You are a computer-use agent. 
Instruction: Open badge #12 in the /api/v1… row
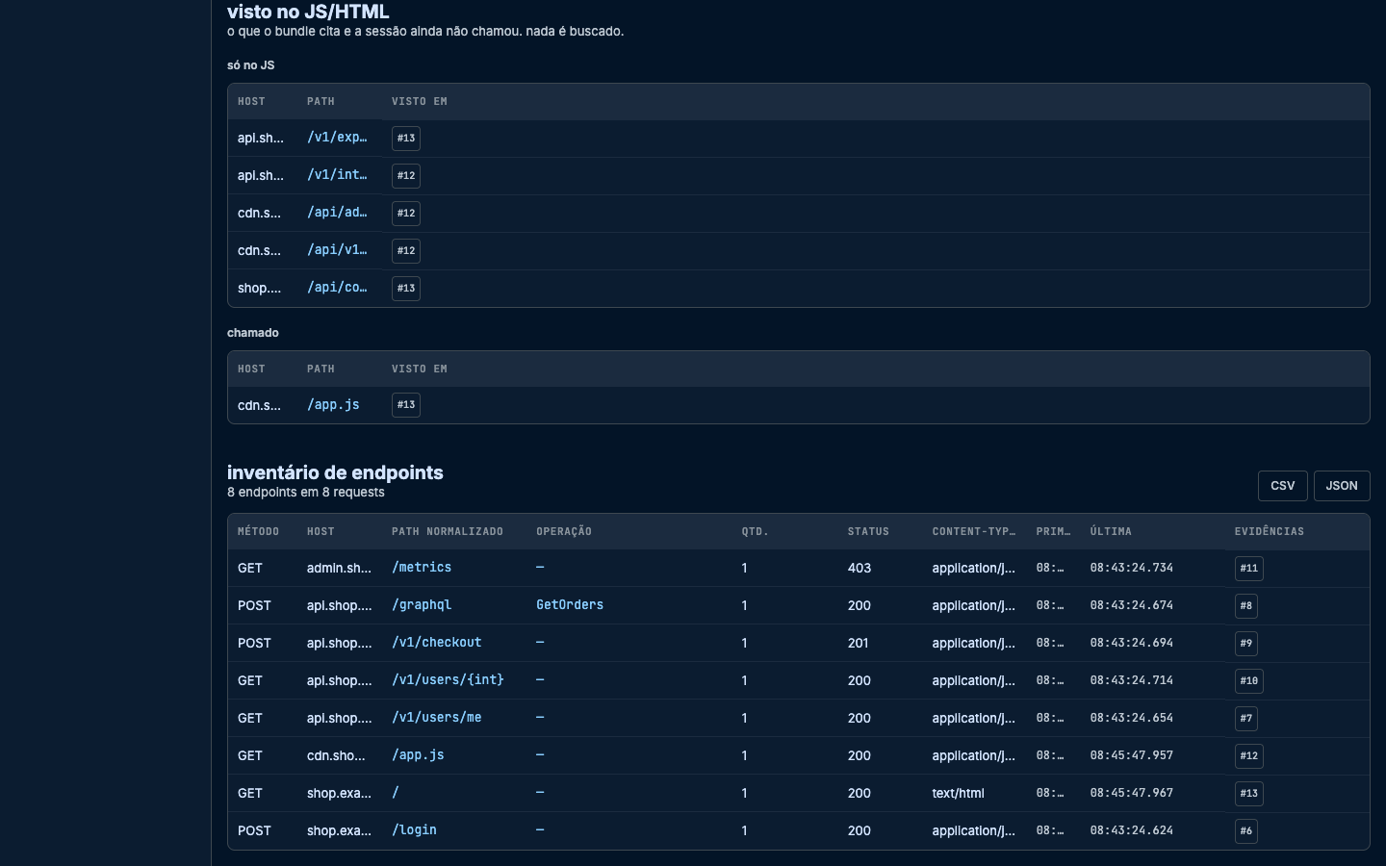pos(406,251)
